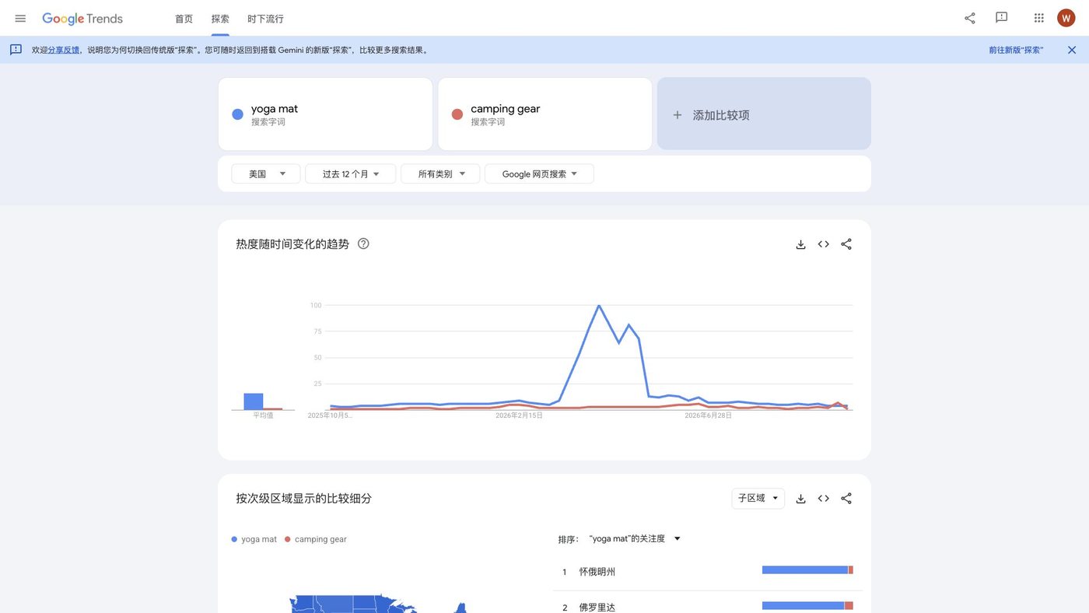Click the 分享反馈 link in the banner
1089x613 pixels.
point(64,50)
